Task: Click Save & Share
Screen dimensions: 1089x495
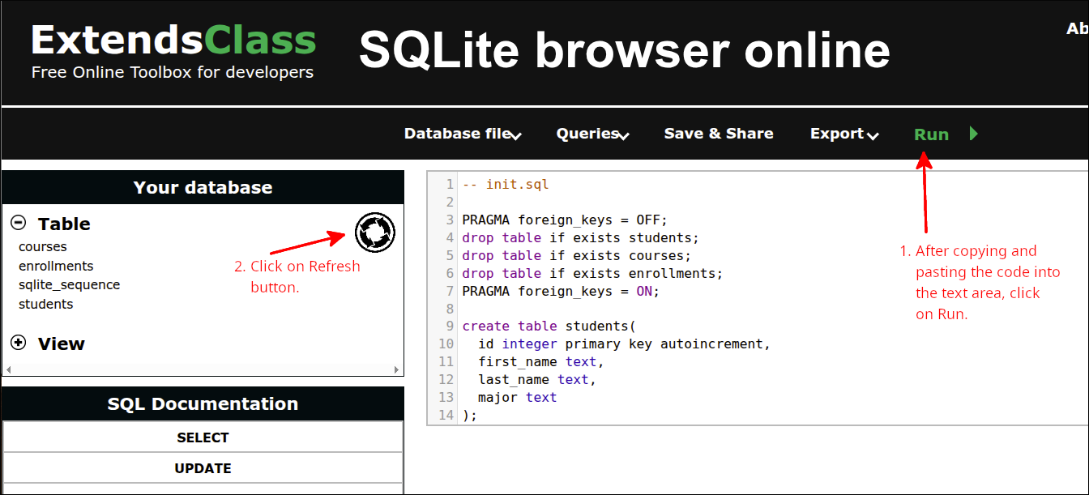Action: pos(718,134)
